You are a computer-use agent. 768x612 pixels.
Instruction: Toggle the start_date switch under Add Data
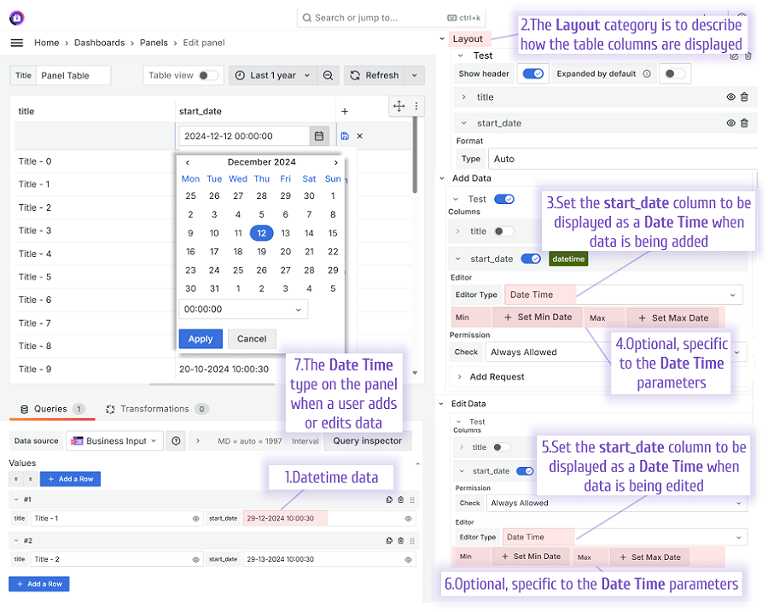pyautogui.click(x=531, y=259)
